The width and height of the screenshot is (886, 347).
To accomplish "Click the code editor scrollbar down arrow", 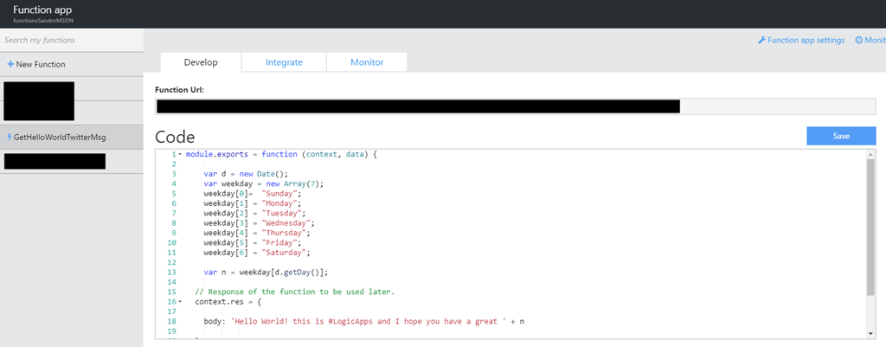I will pos(869,332).
